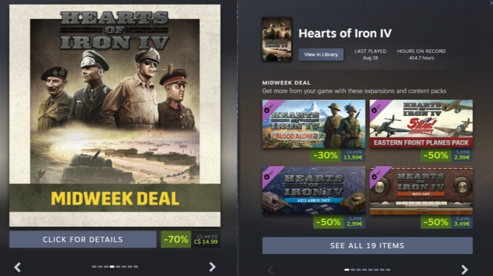
Task: Open the Radio Pack content tile
Action: [x=421, y=191]
